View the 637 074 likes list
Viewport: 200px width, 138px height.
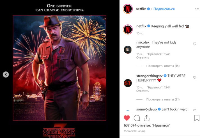pos(147,125)
